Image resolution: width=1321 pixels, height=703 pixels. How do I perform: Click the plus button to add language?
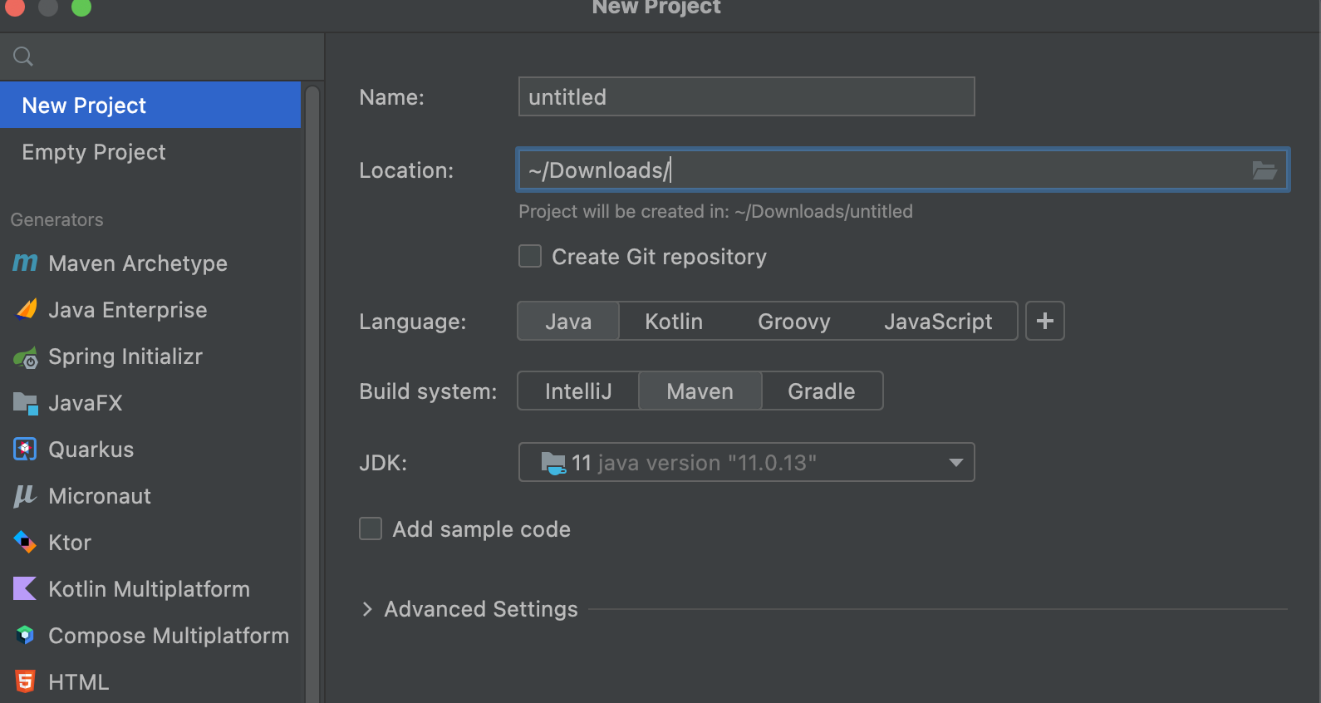click(1045, 321)
